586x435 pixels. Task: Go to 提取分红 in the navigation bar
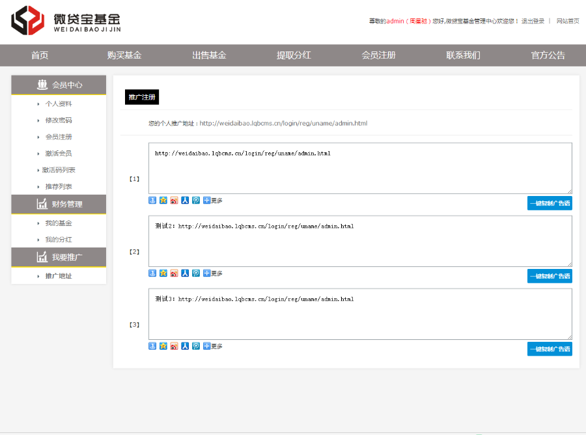(x=294, y=55)
